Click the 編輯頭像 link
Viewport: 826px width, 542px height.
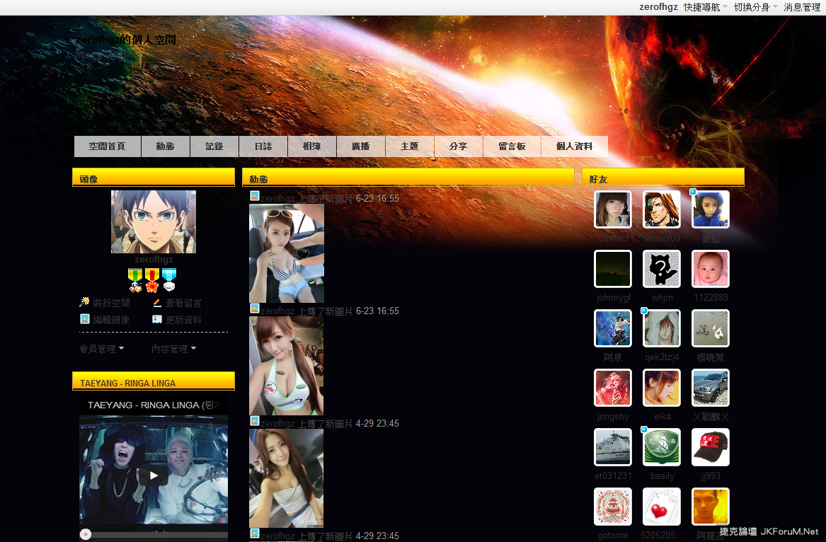[x=111, y=320]
